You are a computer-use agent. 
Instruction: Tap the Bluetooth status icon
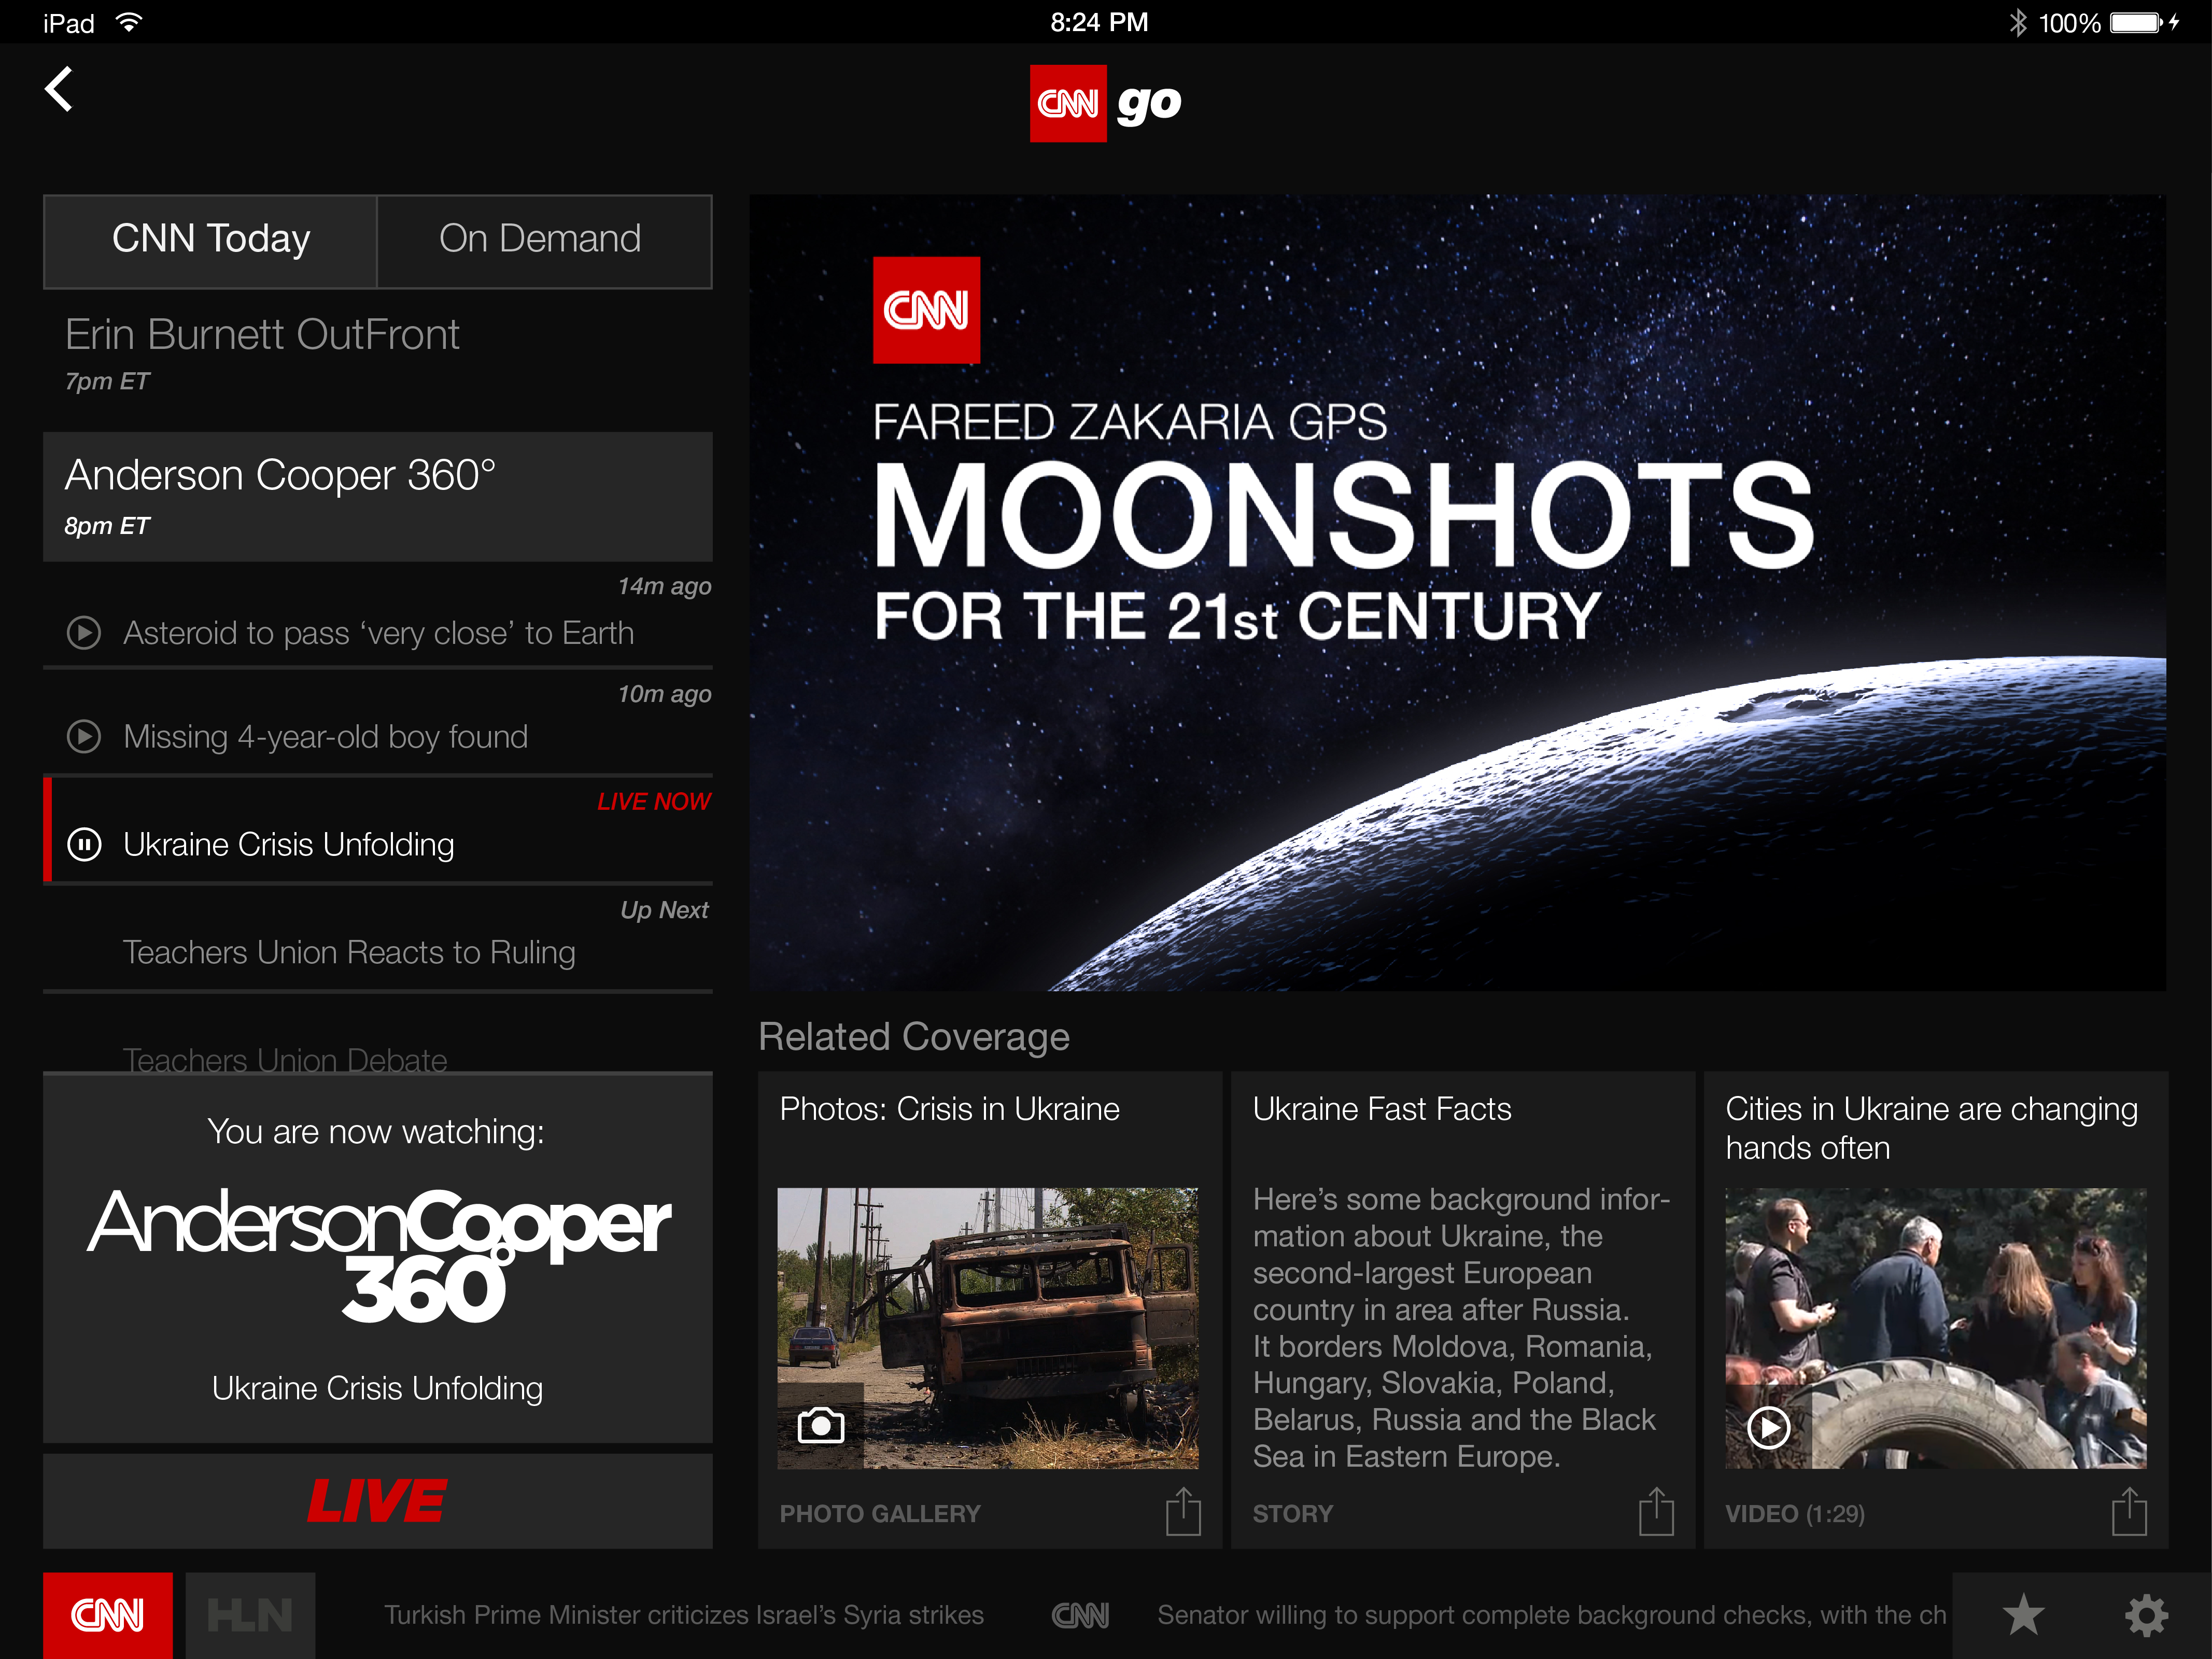(x=2018, y=22)
